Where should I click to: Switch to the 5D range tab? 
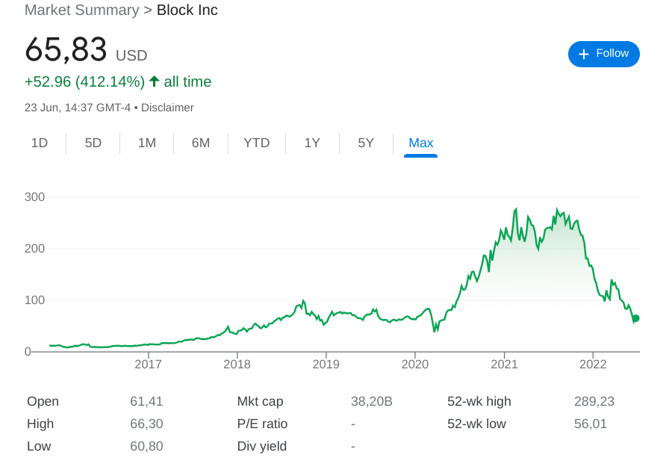tap(93, 143)
